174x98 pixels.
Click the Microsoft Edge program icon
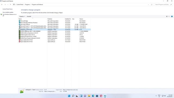click(20, 21)
